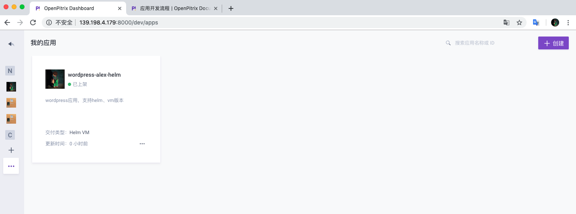
Task: Click the Helm VM delivery type text
Action: pos(79,132)
